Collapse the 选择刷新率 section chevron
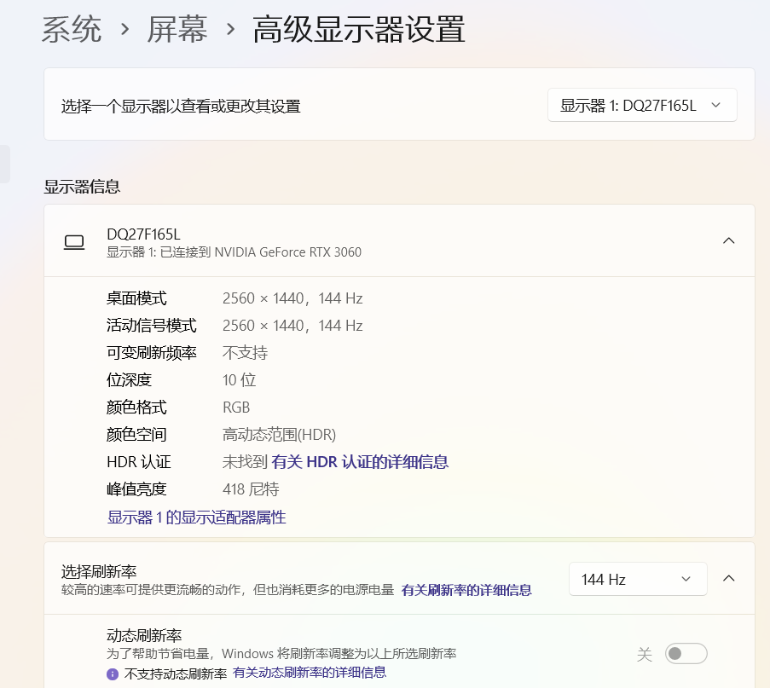This screenshot has height=688, width=770. pyautogui.click(x=728, y=578)
